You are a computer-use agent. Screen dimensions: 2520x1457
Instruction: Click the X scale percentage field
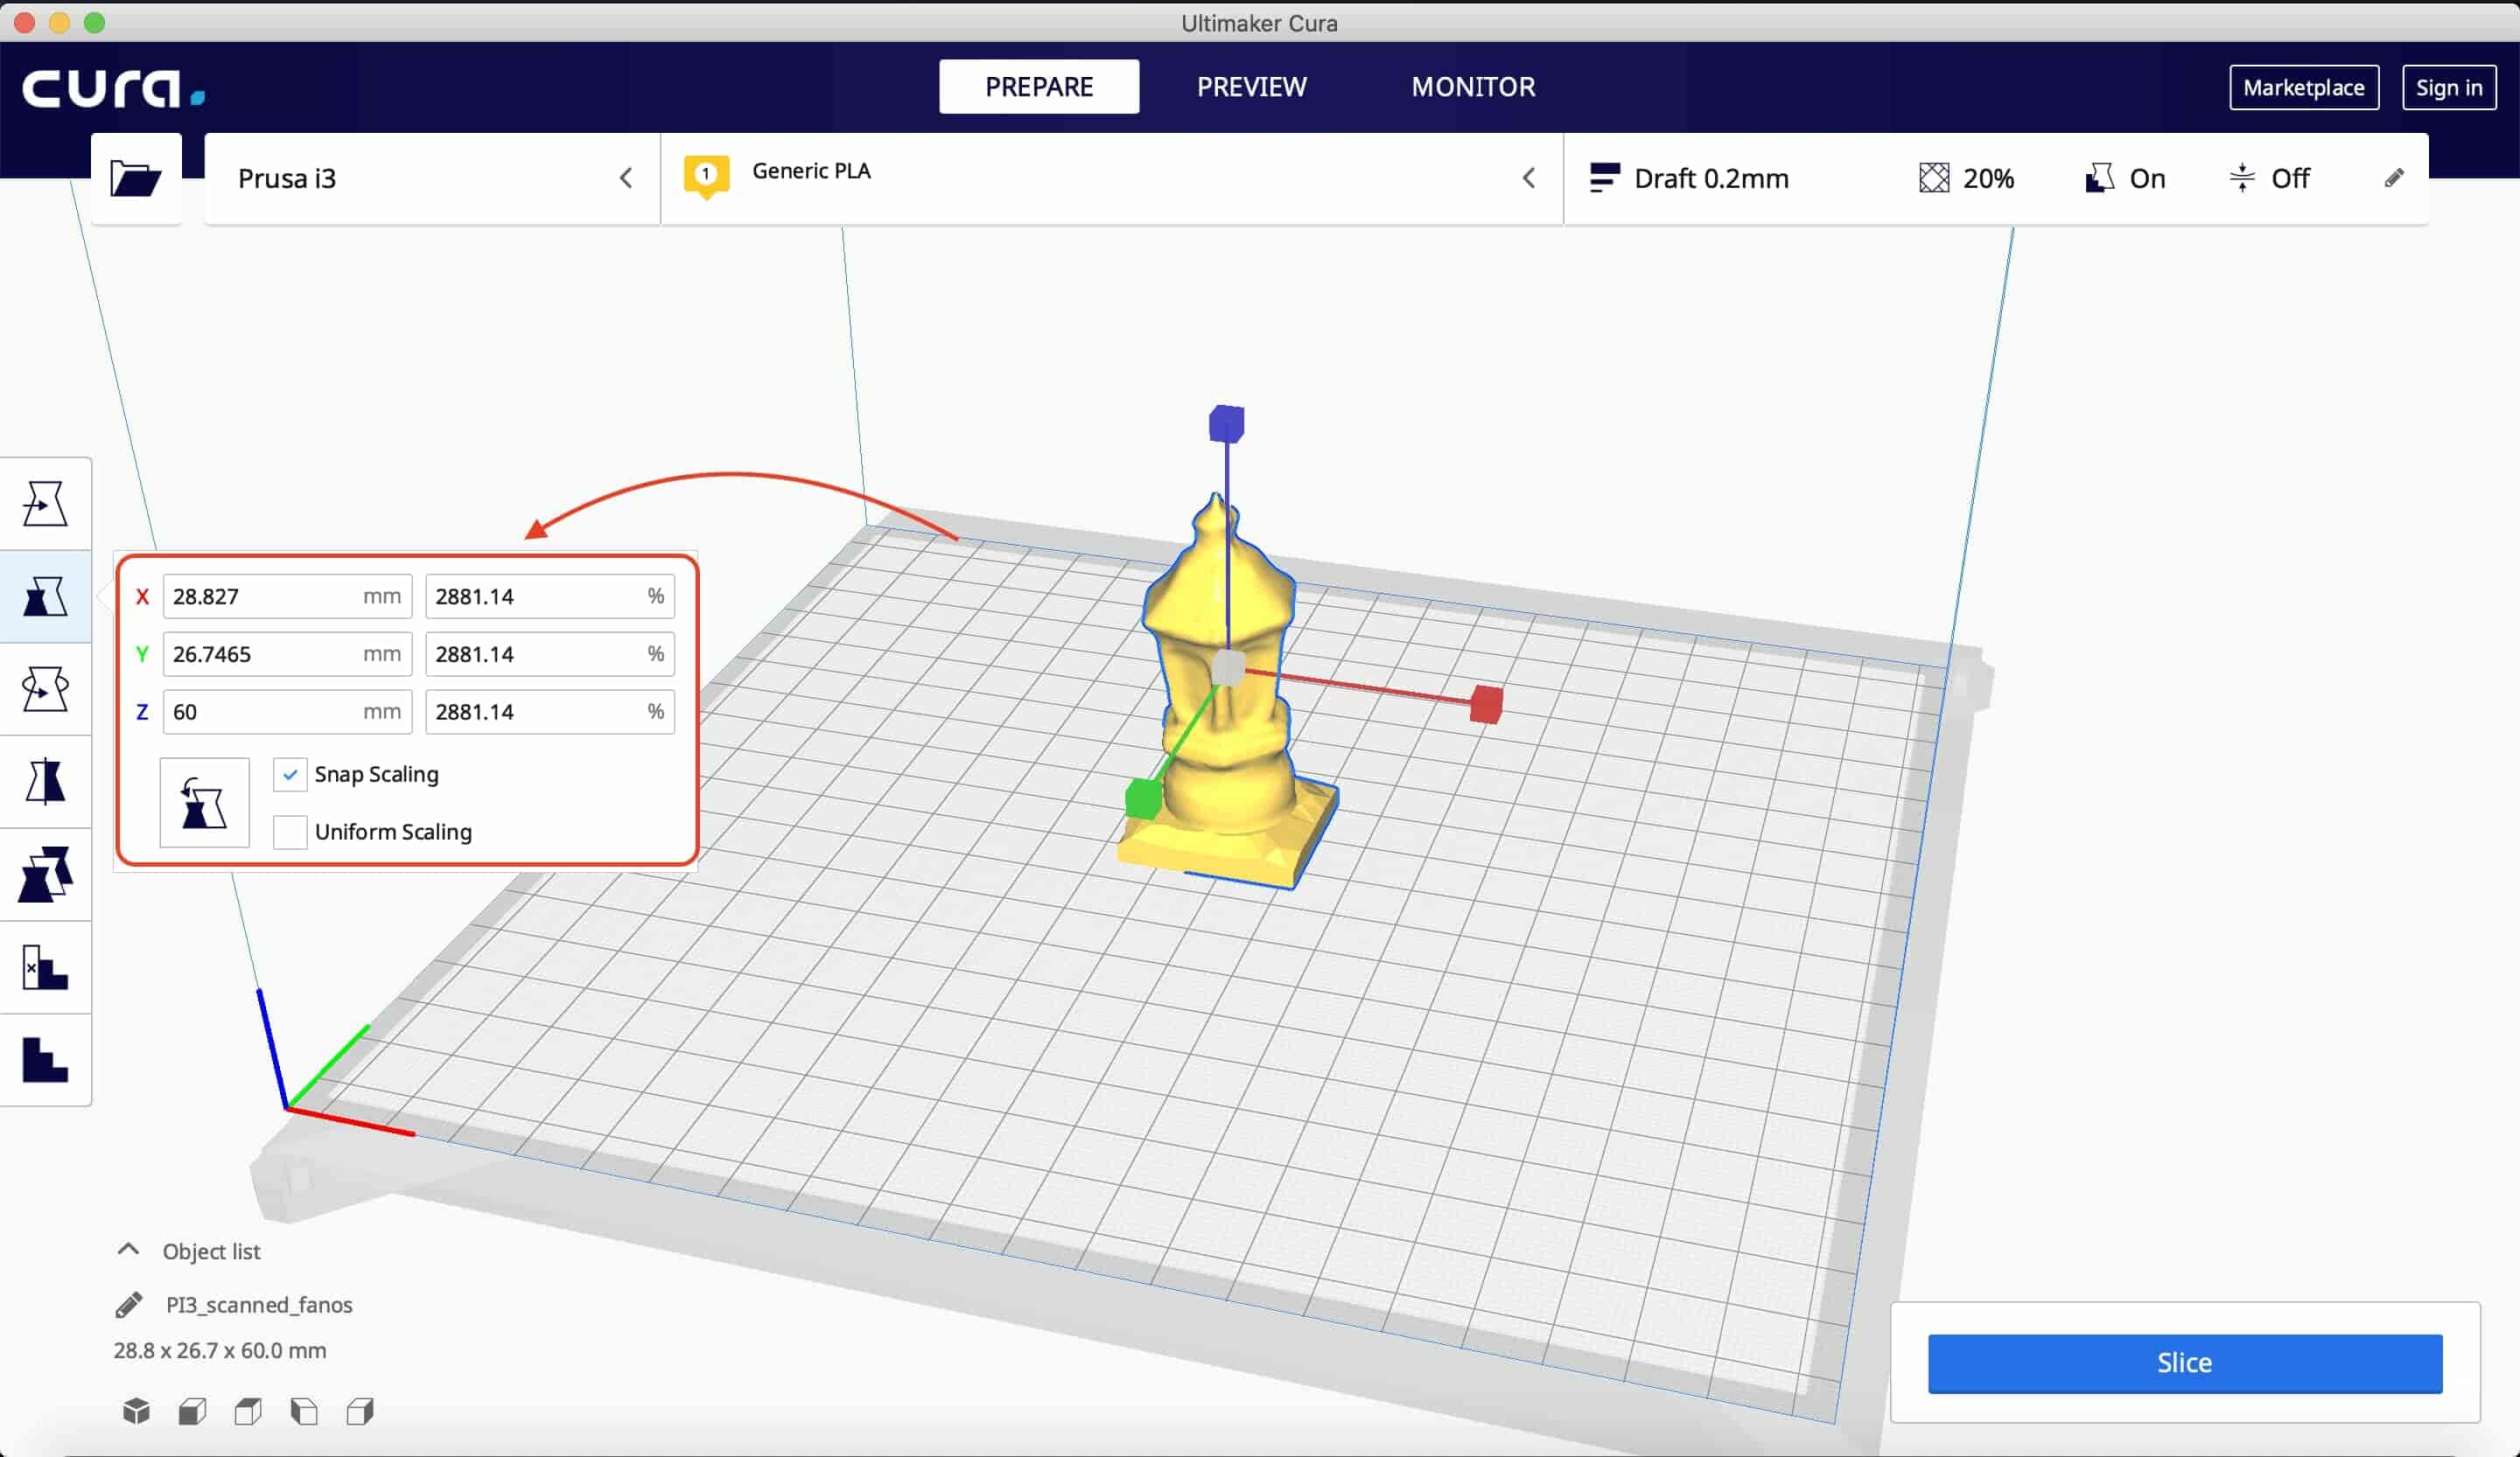pos(549,596)
